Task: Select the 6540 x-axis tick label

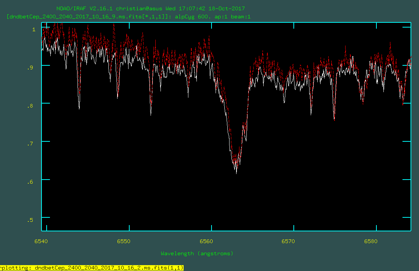Action: (41, 241)
